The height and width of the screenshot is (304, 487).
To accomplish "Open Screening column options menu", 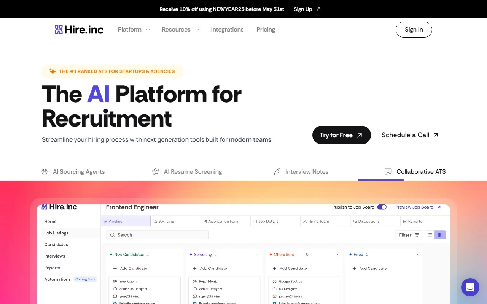I will [258, 255].
